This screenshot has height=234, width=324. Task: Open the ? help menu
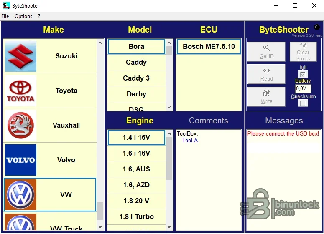click(39, 16)
